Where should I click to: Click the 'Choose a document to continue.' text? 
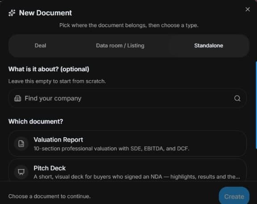click(x=50, y=196)
